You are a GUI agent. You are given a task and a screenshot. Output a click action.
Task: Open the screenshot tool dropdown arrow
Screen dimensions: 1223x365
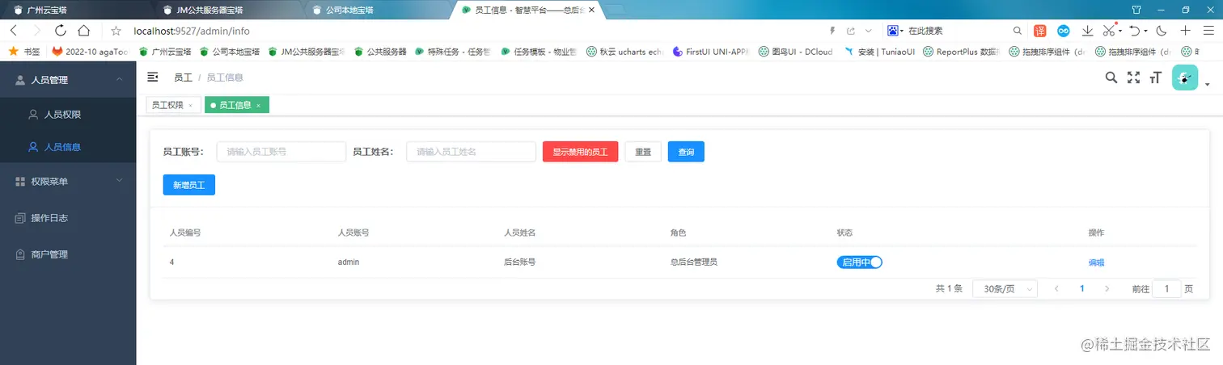click(x=1120, y=31)
